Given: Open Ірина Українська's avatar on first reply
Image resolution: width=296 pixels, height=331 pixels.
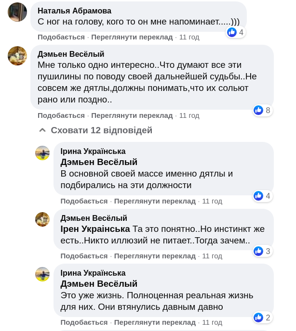Looking at the screenshot, I should coord(42,153).
